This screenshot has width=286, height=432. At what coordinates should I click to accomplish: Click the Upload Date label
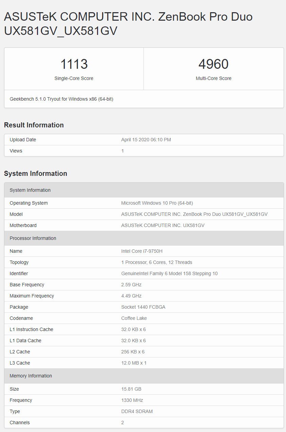click(x=23, y=140)
